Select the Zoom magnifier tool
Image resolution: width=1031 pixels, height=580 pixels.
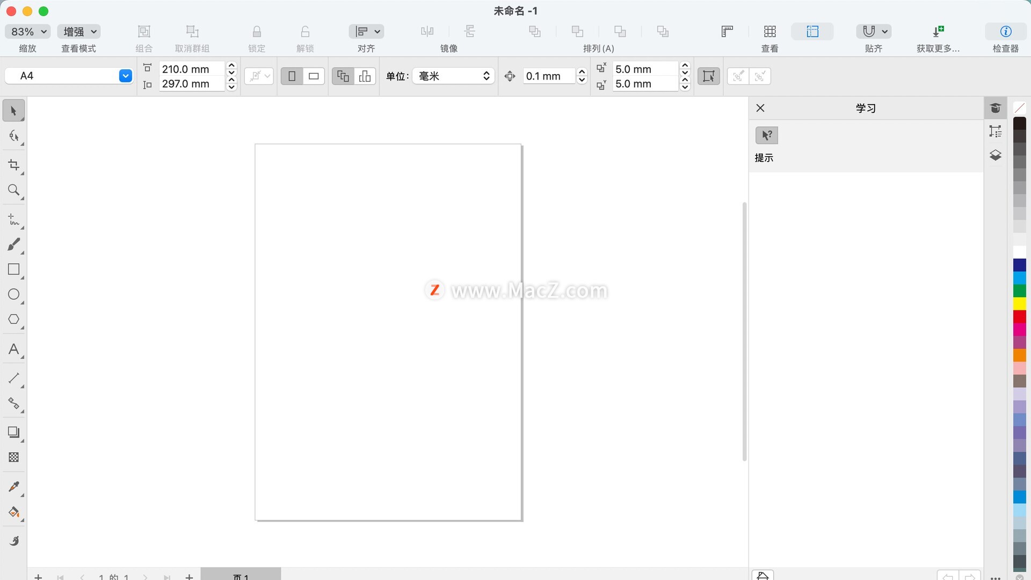[14, 190]
